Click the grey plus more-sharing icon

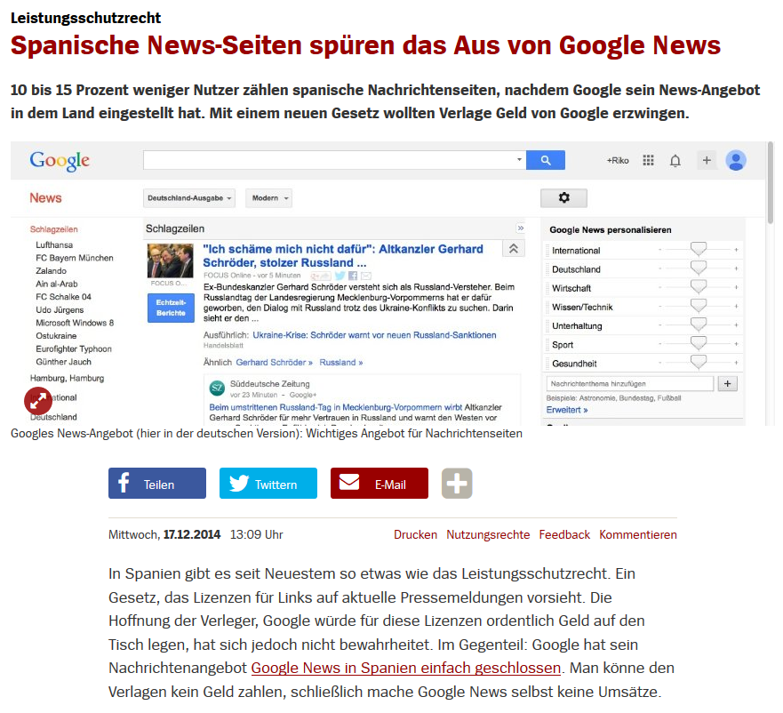click(457, 483)
